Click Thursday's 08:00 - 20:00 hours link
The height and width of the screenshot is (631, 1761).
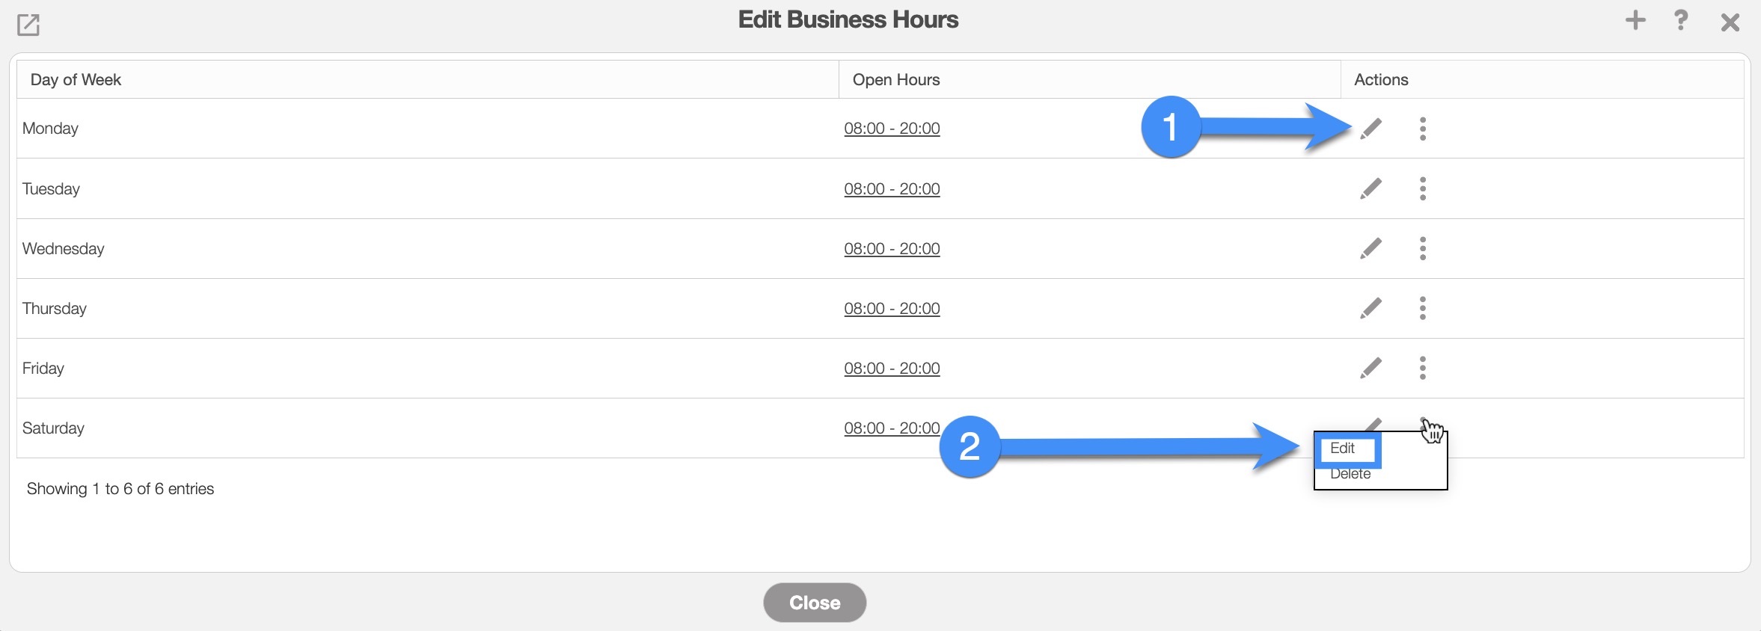892,308
